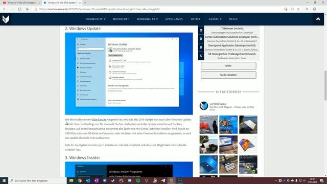Viewport: 327px width, 184px height.
Task: Show hidden tray icons chevron
Action: [x=276, y=180]
